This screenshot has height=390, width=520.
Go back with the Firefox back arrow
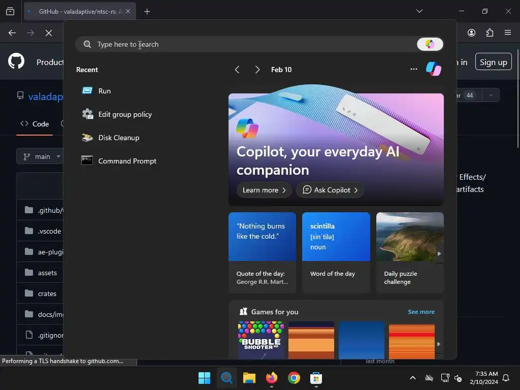click(x=12, y=33)
